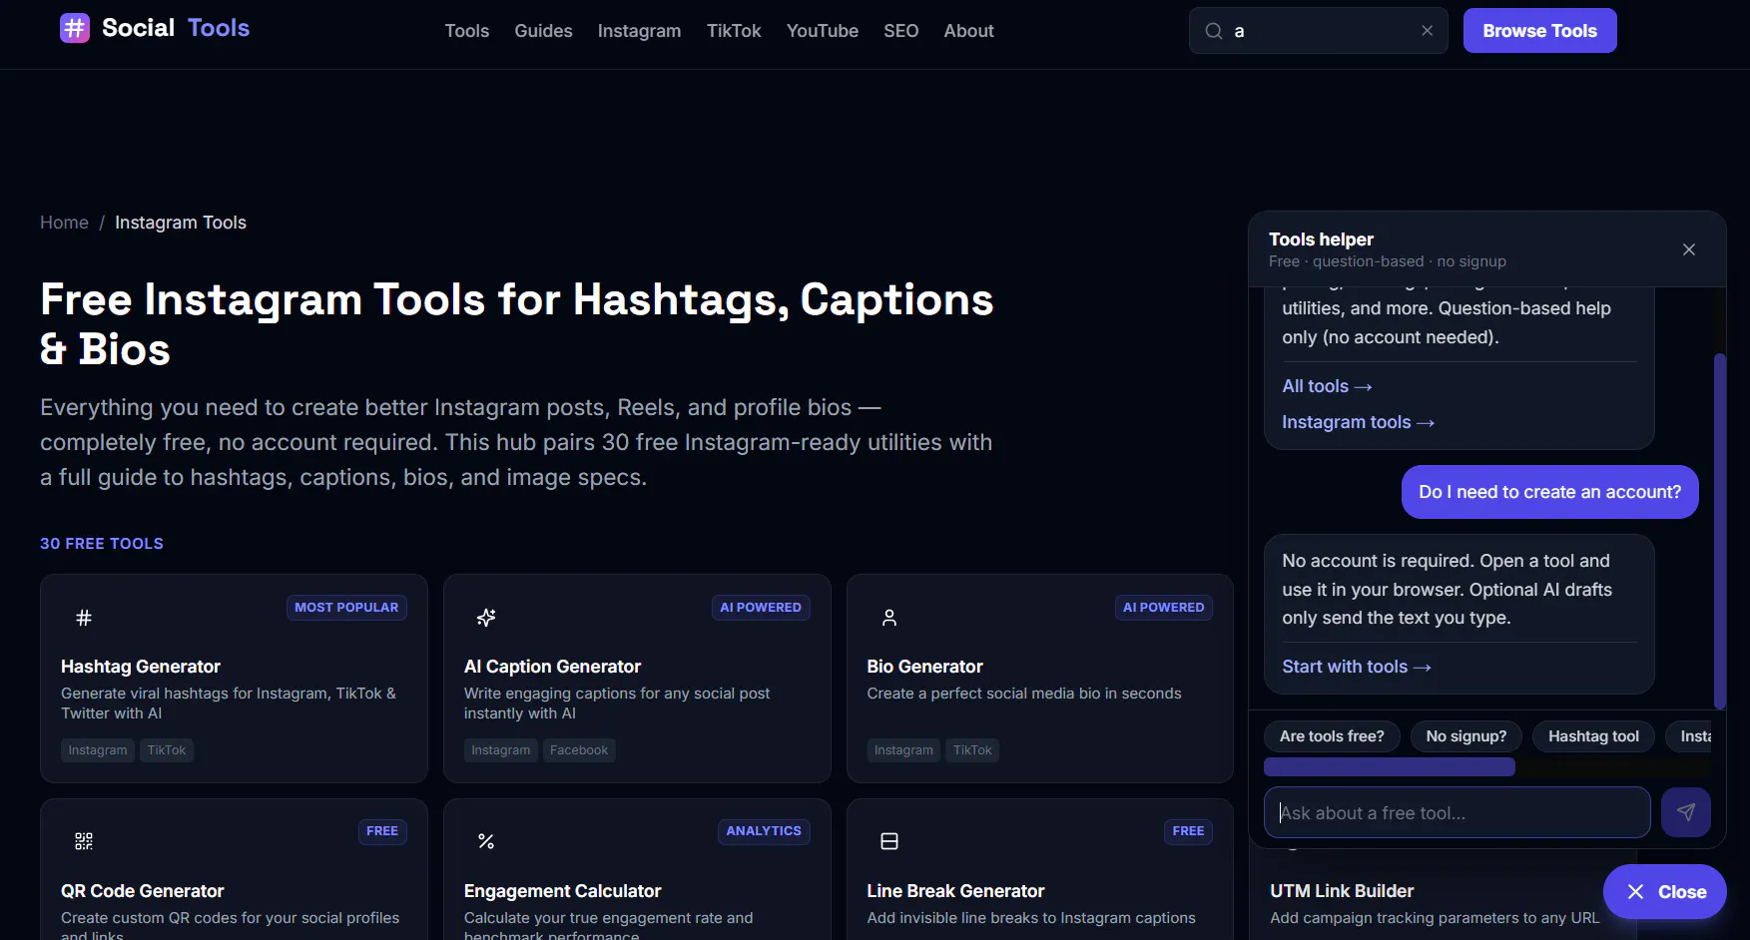Click the QR Code Generator icon

coord(84,841)
